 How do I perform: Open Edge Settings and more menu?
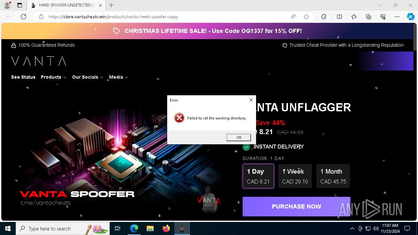pyautogui.click(x=397, y=17)
